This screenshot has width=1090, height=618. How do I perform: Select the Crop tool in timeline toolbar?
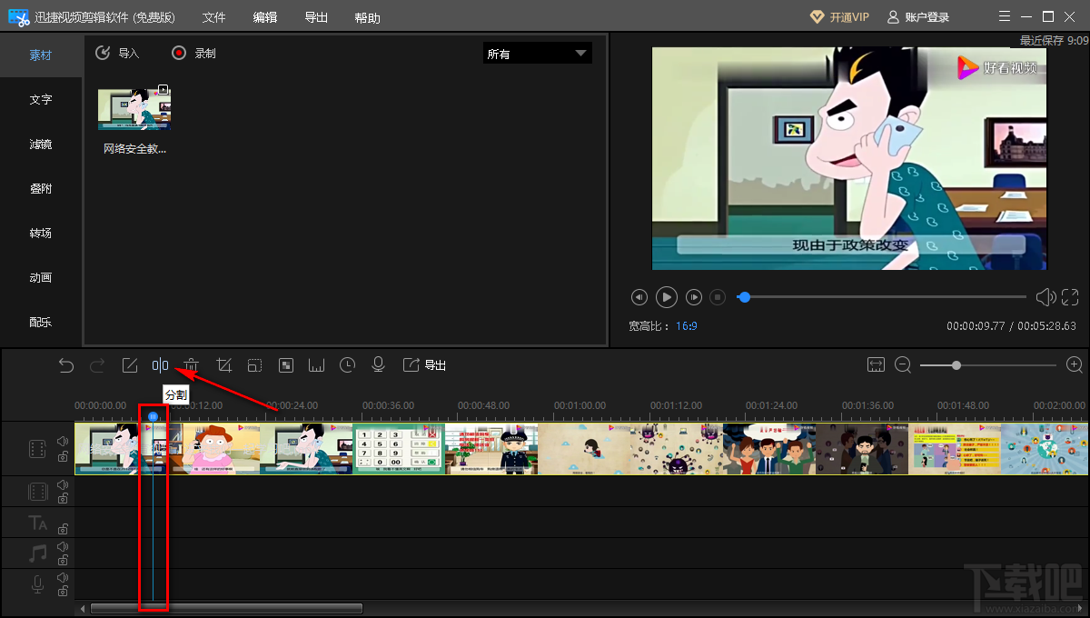tap(224, 365)
